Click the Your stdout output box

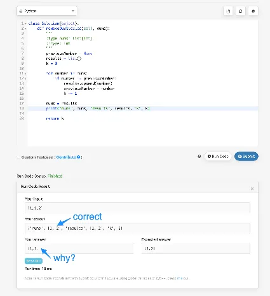137,229
